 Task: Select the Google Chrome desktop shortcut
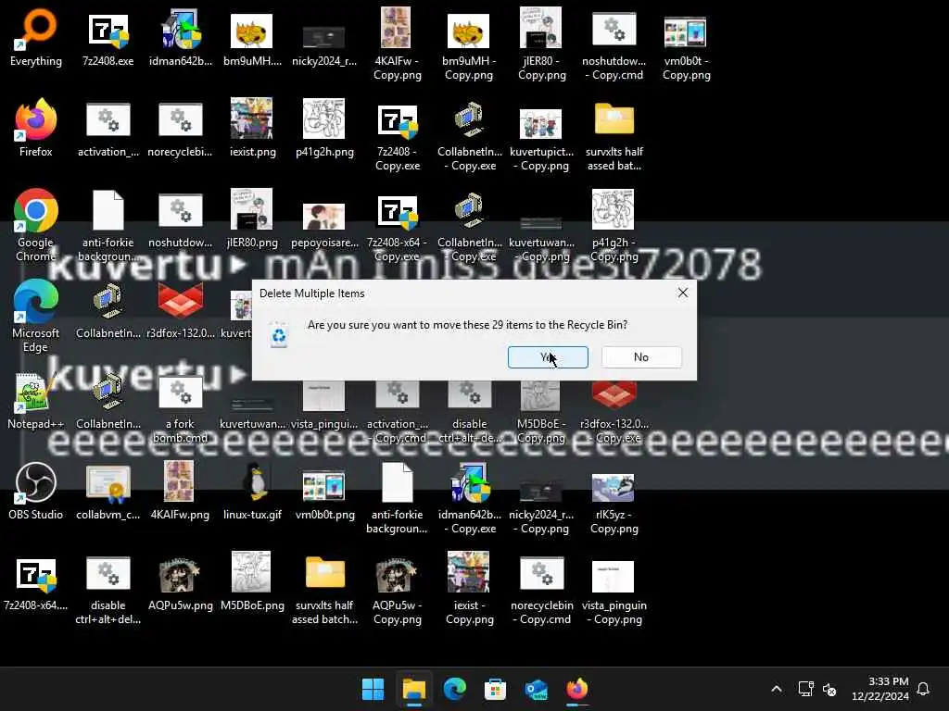36,226
